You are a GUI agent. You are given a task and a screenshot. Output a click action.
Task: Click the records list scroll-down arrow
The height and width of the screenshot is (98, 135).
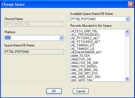tap(127, 79)
